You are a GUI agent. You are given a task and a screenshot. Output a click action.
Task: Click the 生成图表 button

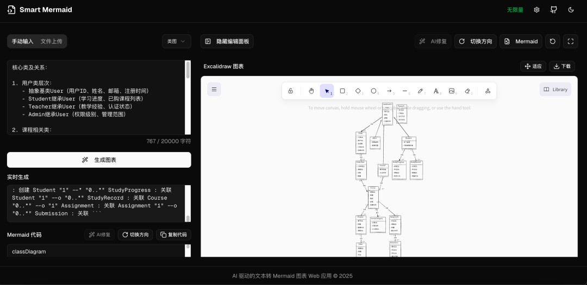(x=99, y=160)
